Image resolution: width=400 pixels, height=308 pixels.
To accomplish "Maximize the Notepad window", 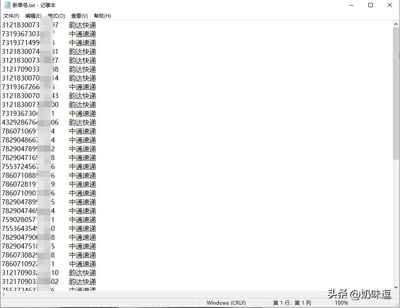I will (x=371, y=5).
